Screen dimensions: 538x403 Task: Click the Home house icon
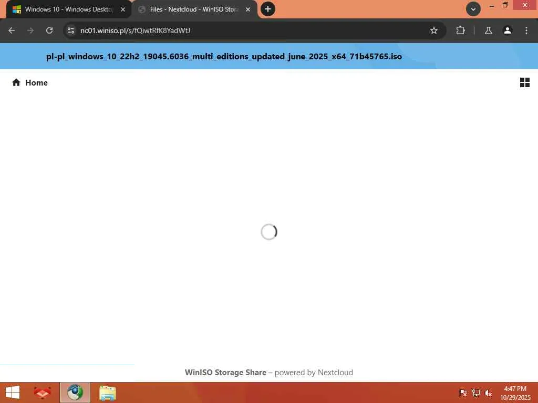[x=16, y=82]
